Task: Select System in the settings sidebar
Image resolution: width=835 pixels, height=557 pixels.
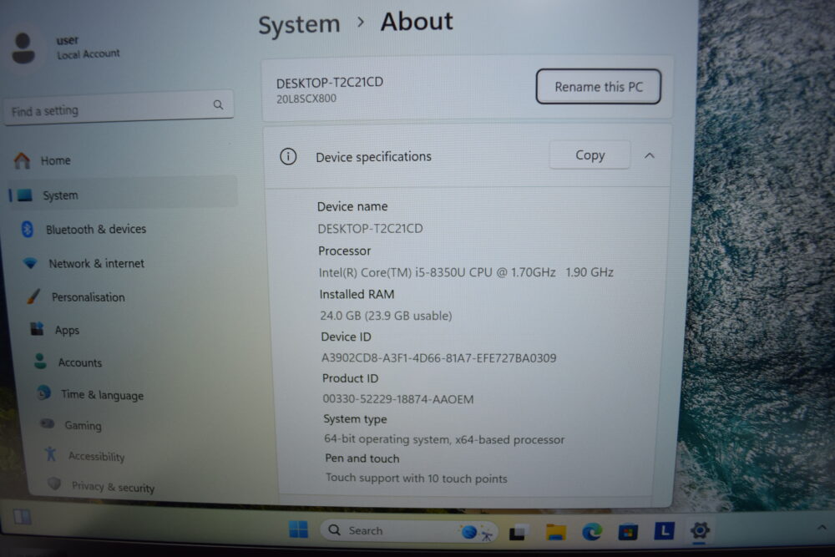Action: point(124,195)
